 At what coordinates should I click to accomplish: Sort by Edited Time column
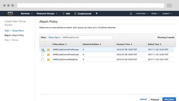[154, 44]
